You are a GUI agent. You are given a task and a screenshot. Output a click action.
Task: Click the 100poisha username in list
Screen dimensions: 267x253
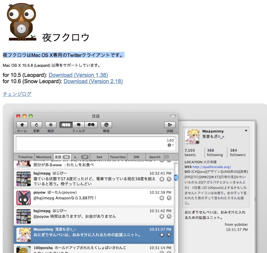[x=43, y=248]
